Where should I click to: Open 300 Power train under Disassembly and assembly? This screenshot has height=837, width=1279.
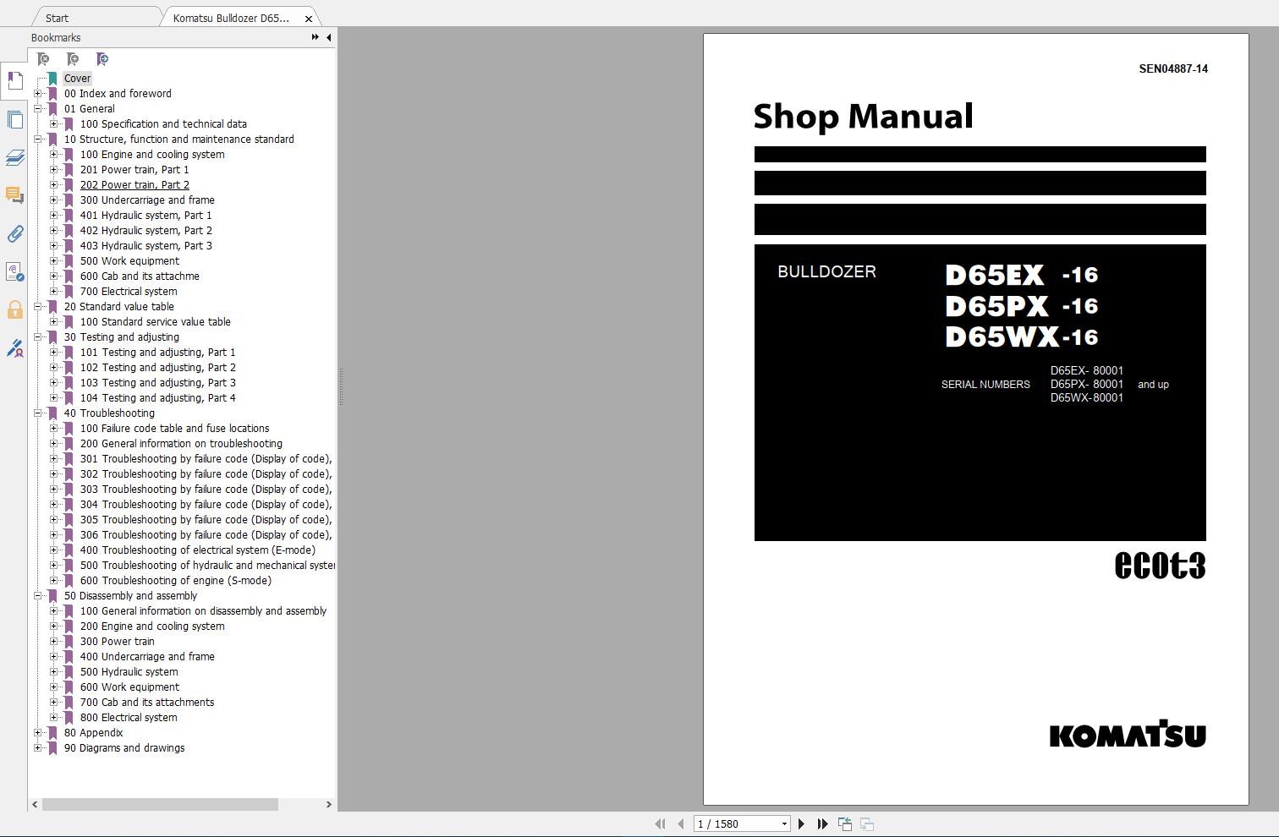(117, 642)
